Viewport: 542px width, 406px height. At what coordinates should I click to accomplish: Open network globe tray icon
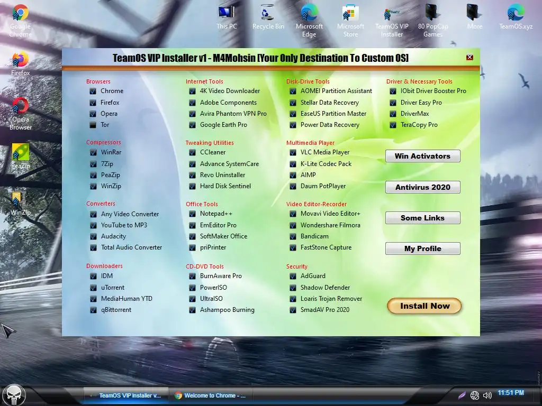pyautogui.click(x=475, y=395)
